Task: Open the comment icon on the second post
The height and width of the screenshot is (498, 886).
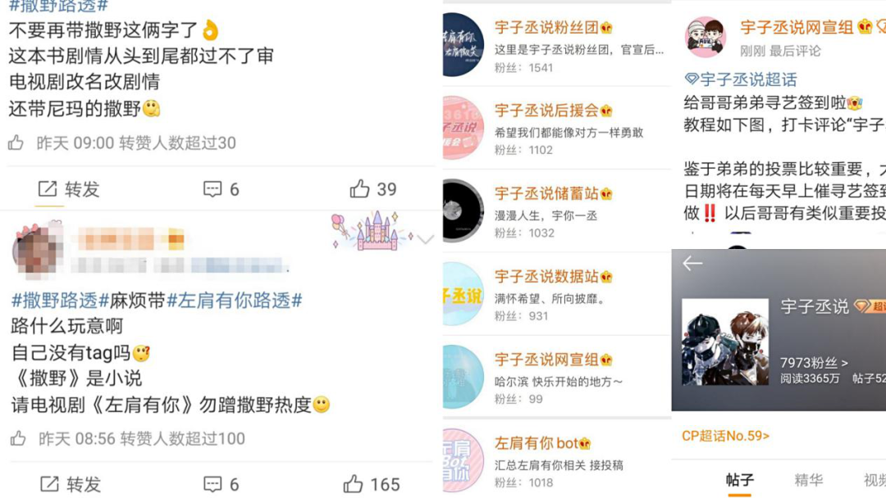Action: coord(212,484)
